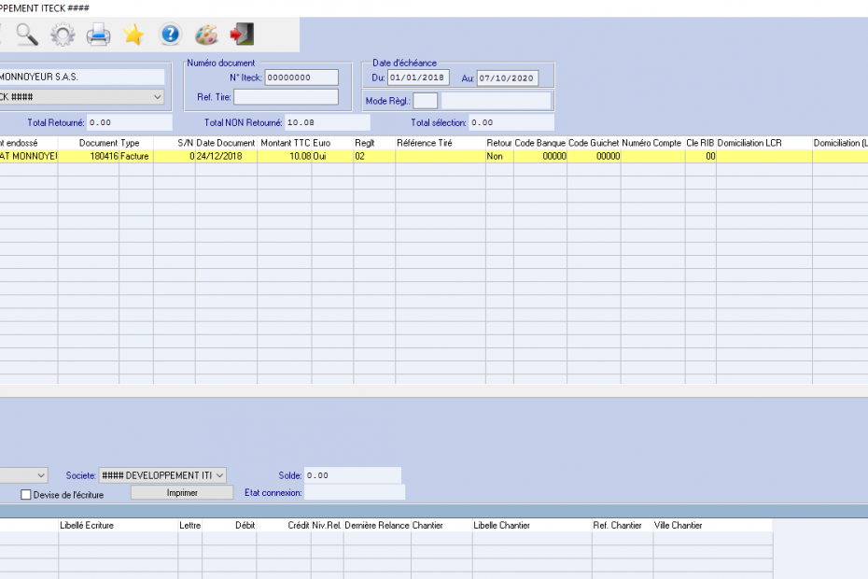Focus the Ref. Tiré input field

(287, 97)
